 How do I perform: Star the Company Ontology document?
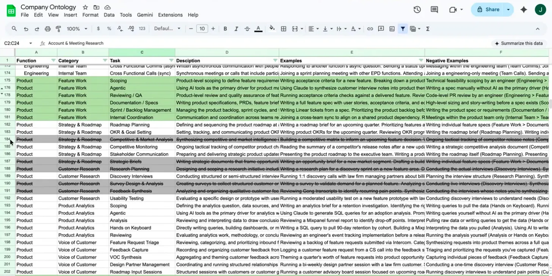click(x=85, y=7)
